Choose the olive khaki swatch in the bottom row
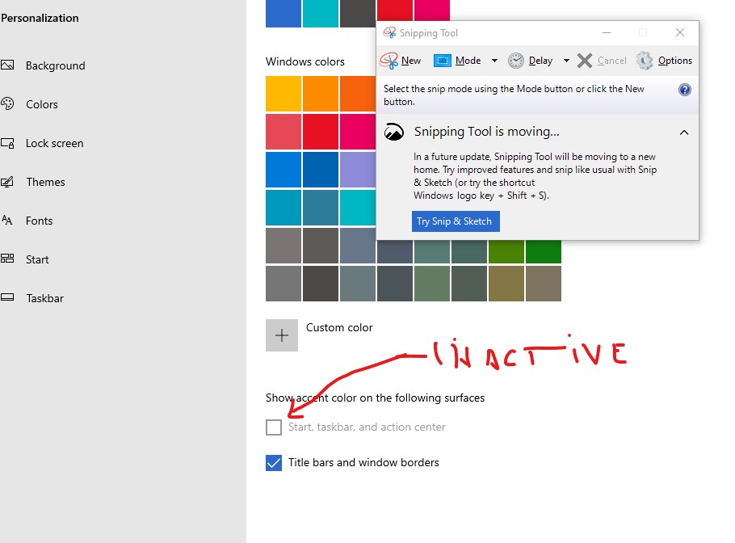Image resolution: width=735 pixels, height=543 pixels. (x=506, y=284)
